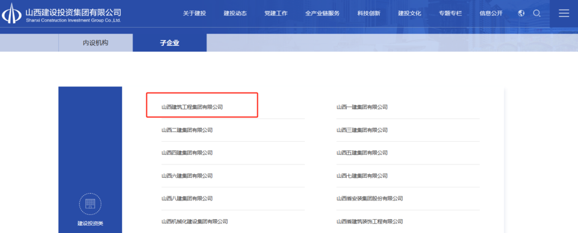Open 山西二建集团有限公司 link
The image size is (578, 233).
(x=187, y=130)
